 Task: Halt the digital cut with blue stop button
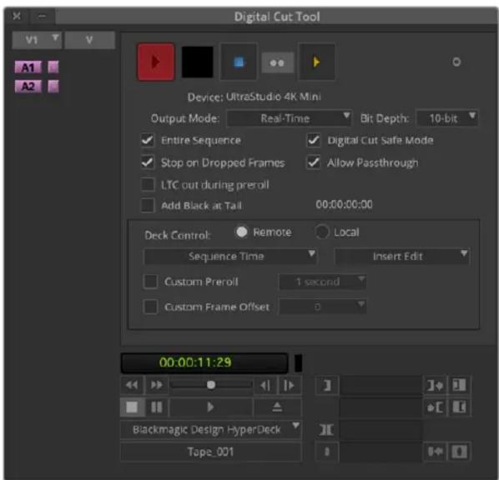click(x=239, y=62)
